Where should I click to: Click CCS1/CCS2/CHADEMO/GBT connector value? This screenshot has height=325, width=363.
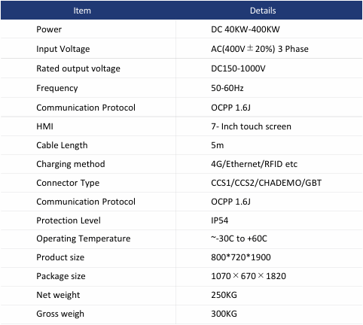(266, 183)
